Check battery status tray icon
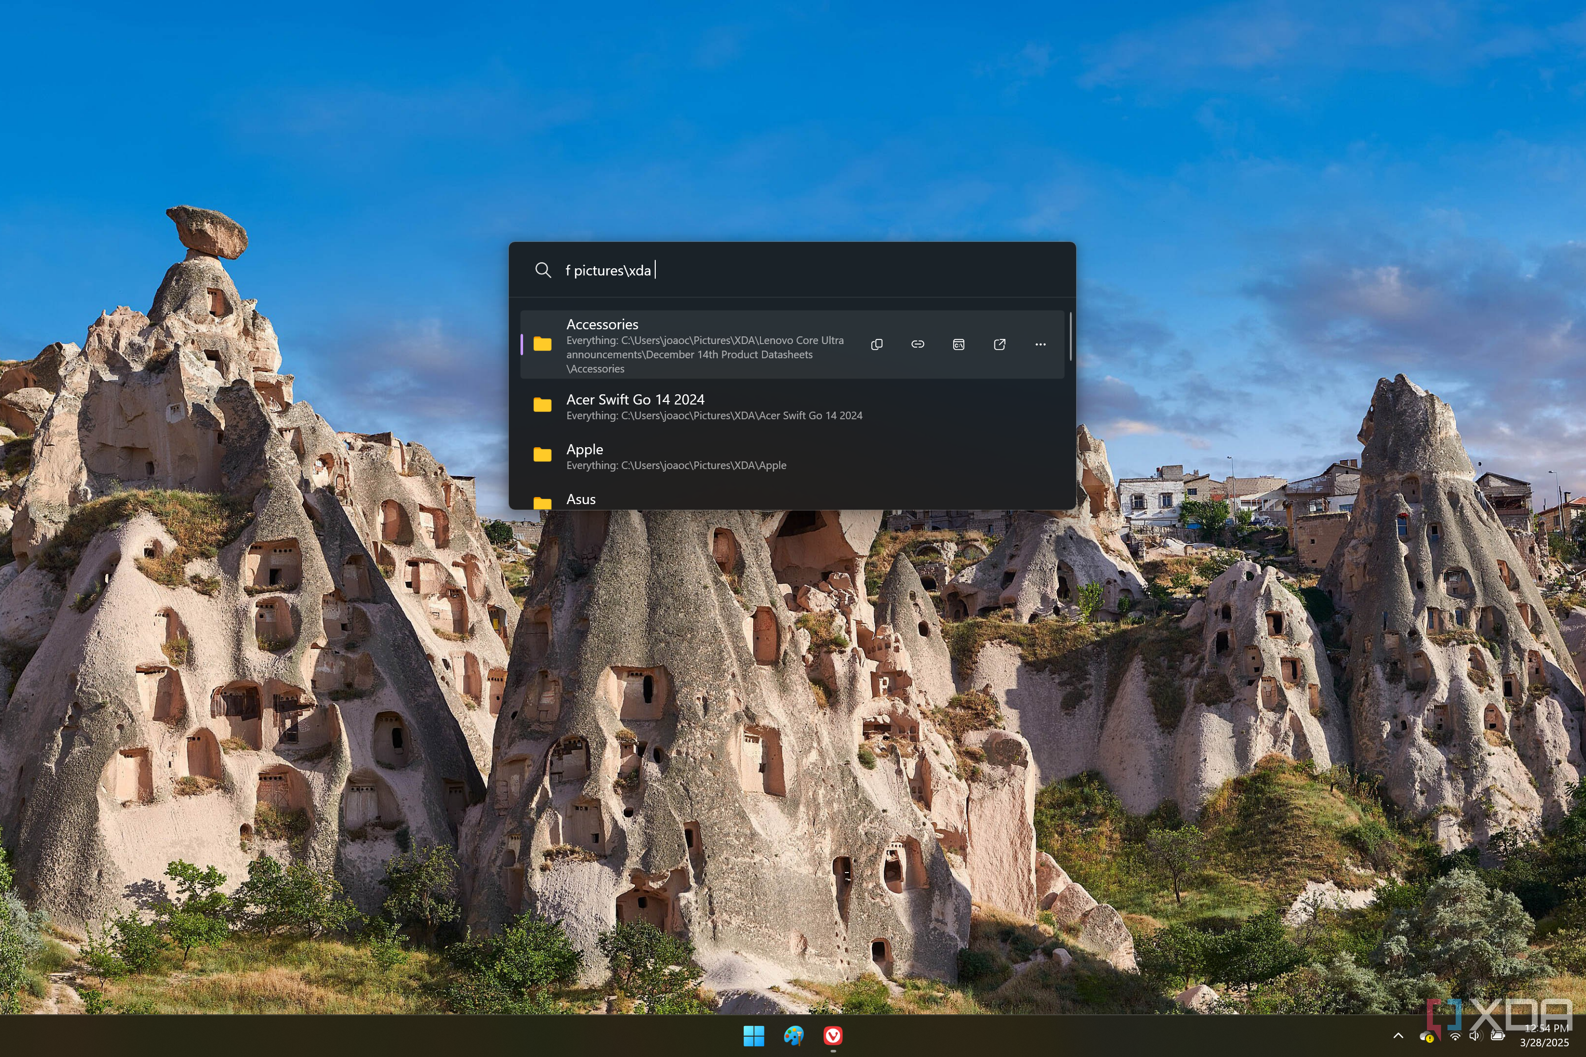1586x1057 pixels. click(1498, 1036)
